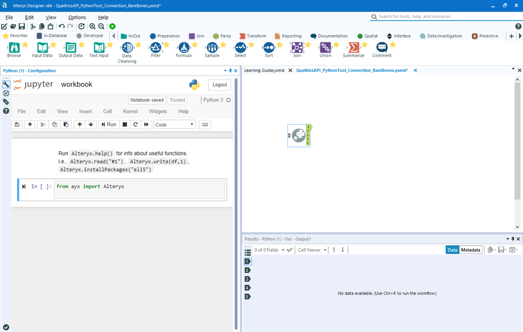Image resolution: width=523 pixels, height=332 pixels.
Task: Select the Data Cleansing tool
Action: pos(127,53)
